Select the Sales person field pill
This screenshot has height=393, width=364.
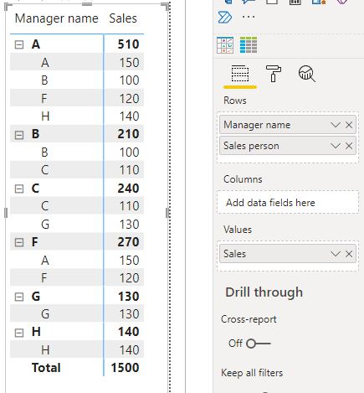[x=288, y=146]
